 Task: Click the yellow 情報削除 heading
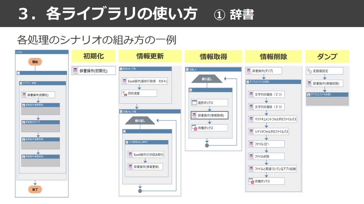pos(273,57)
